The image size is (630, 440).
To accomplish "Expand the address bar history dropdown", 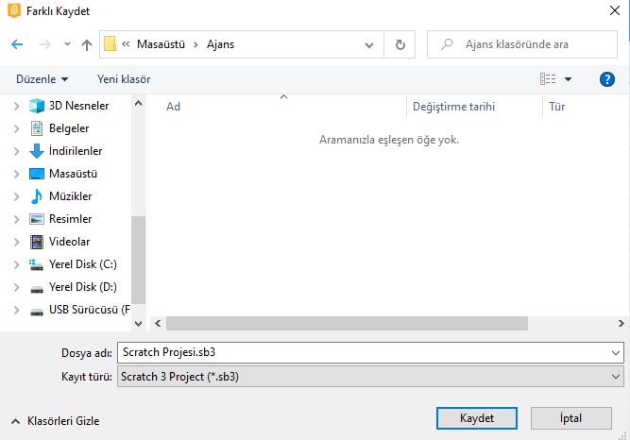I will click(x=369, y=44).
